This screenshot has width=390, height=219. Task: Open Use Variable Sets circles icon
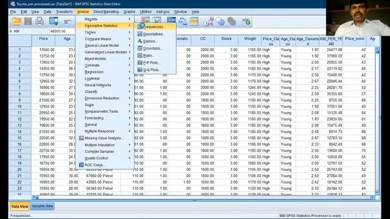pyautogui.click(x=220, y=21)
